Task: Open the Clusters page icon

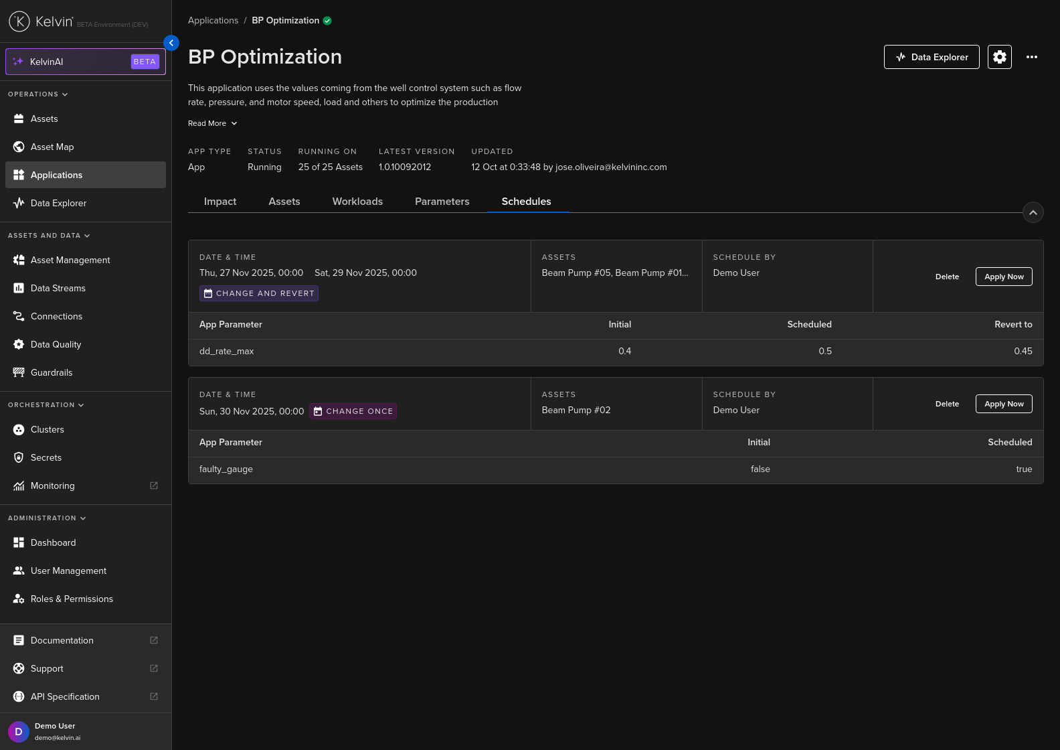Action: tap(19, 429)
